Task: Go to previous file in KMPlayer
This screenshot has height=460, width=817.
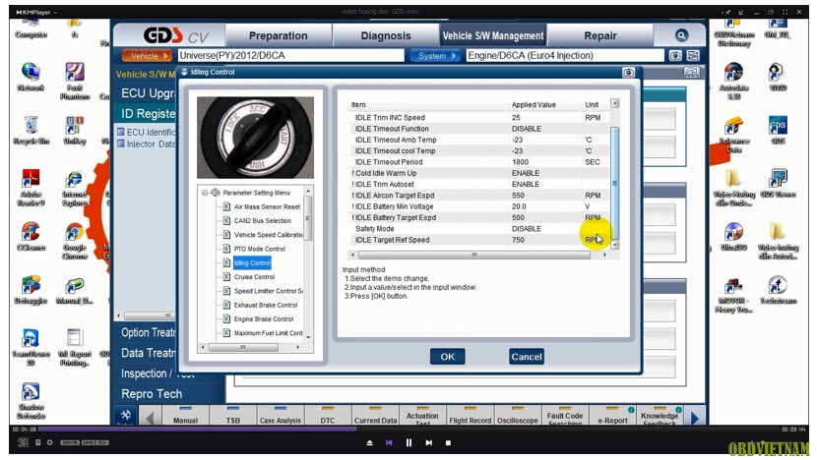Action: click(389, 443)
